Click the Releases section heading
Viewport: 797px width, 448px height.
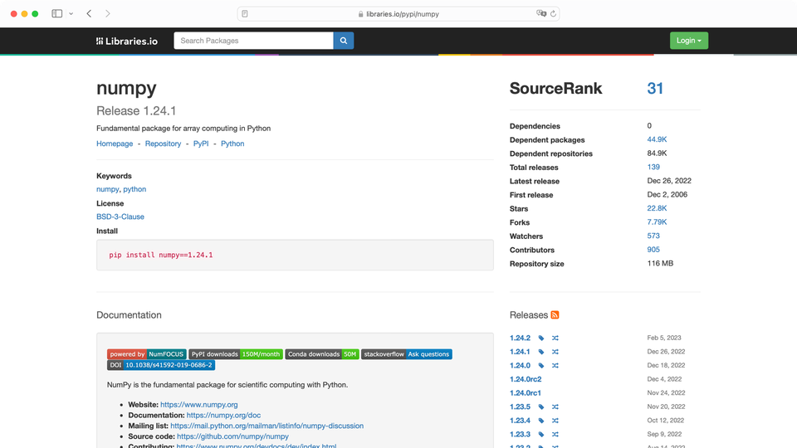click(529, 315)
